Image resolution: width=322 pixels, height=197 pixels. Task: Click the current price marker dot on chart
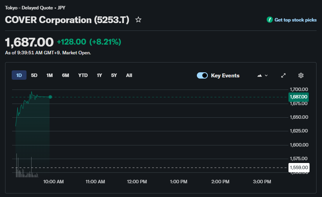(x=50, y=97)
